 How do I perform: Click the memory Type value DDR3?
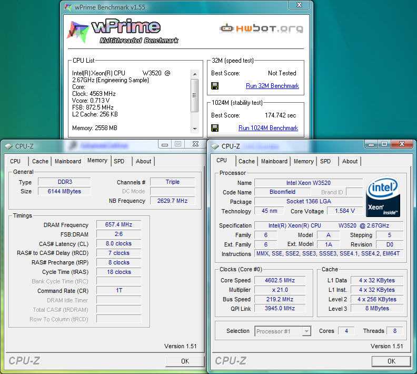click(64, 182)
